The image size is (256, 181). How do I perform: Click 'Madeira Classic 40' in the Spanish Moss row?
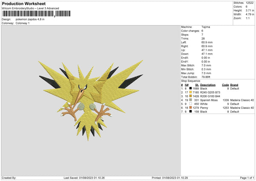(242, 100)
